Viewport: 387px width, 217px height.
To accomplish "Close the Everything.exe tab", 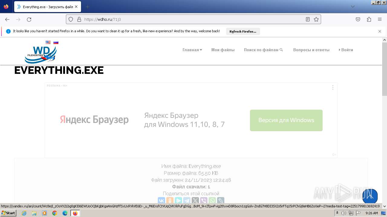I will pyautogui.click(x=76, y=7).
